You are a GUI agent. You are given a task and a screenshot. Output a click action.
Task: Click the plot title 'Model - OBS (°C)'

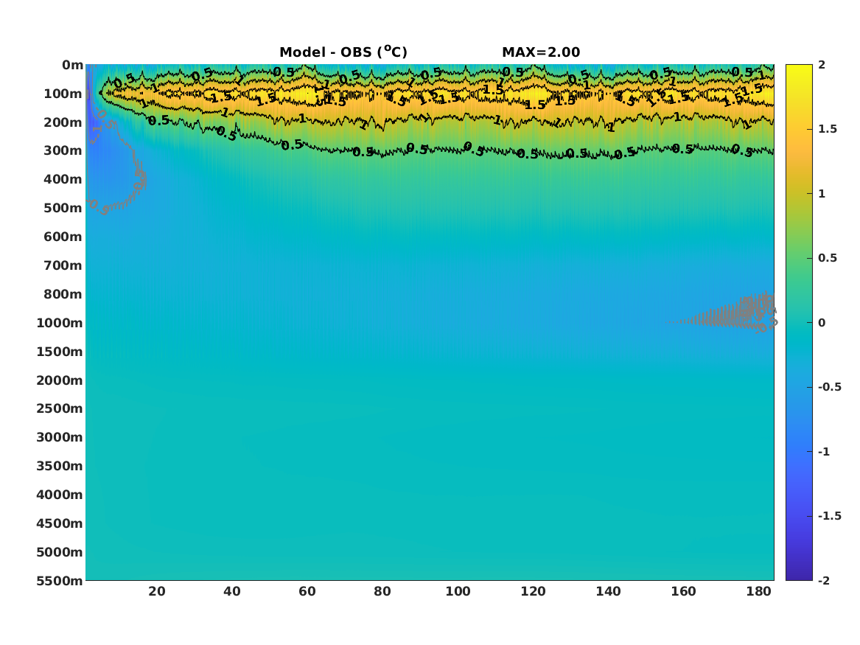coord(343,52)
